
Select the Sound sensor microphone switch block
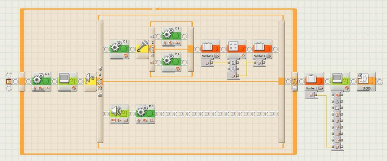point(142,49)
